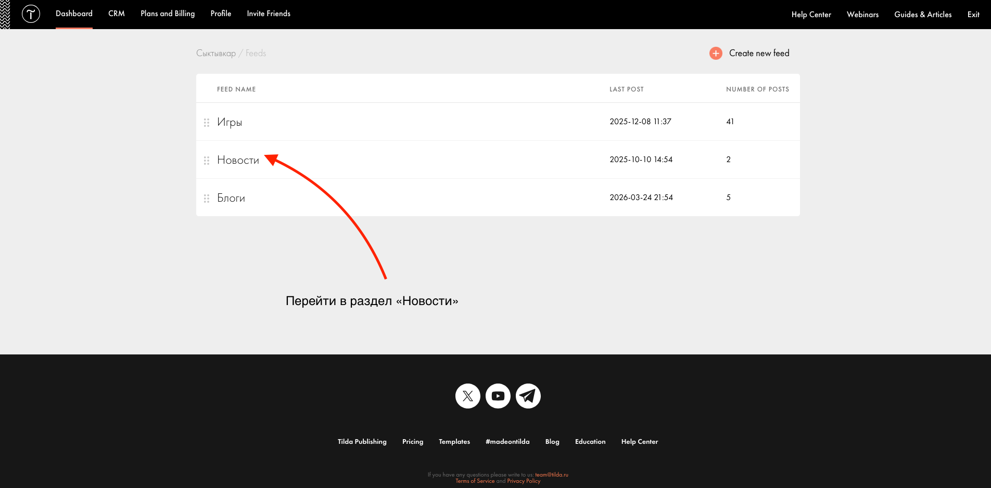Viewport: 991px width, 488px height.
Task: Click the team@tilda.ru email link
Action: point(551,474)
